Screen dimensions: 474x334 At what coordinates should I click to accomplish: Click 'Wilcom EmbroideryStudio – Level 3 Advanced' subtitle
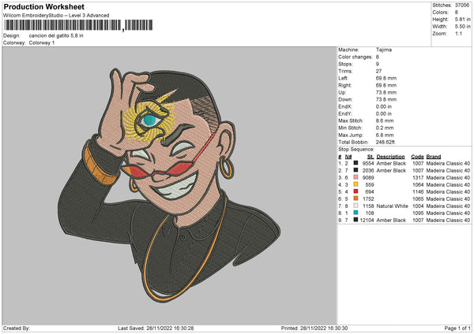pos(56,16)
